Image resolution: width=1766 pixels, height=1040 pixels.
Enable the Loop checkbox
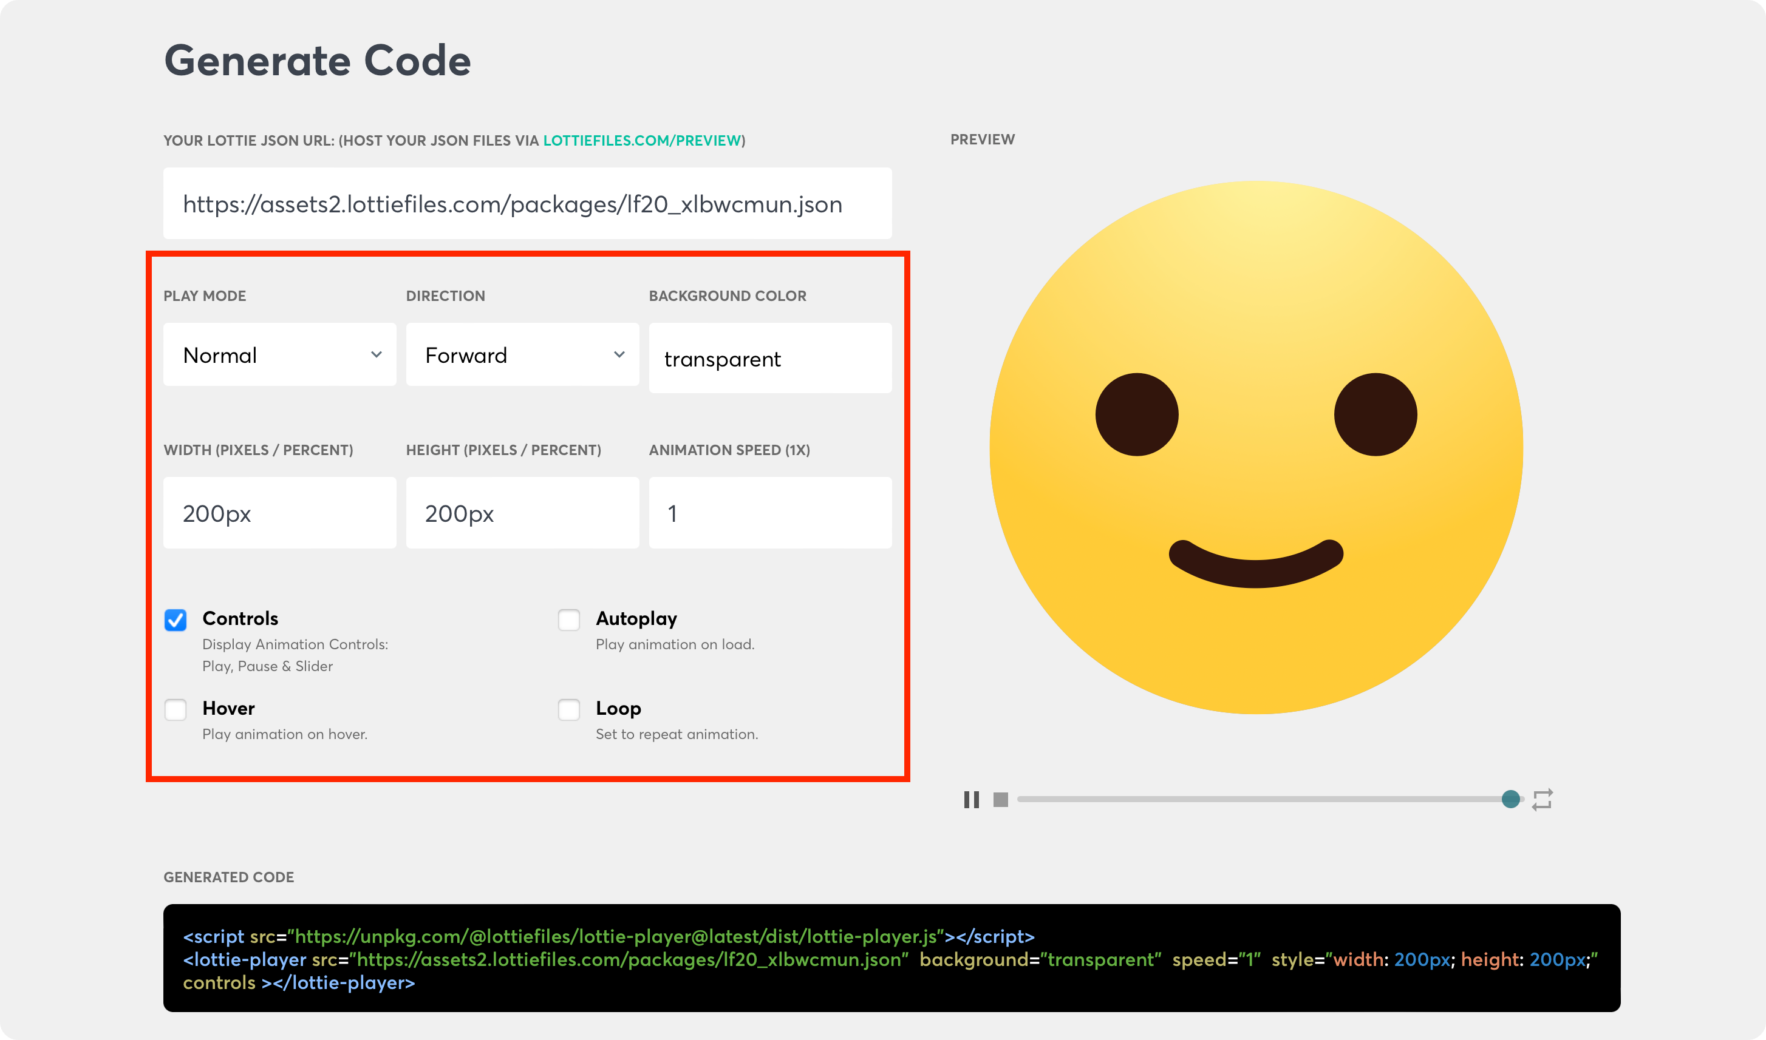[569, 709]
